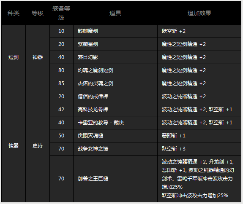Select item 紫薇星剑
The width and height of the screenshot is (243, 204).
[88, 44]
